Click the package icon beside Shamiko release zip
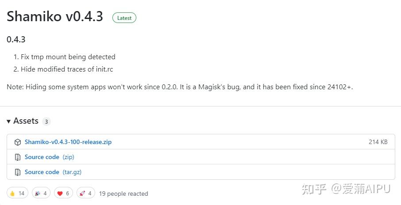Screen dimensions: 401x205 coord(18,142)
